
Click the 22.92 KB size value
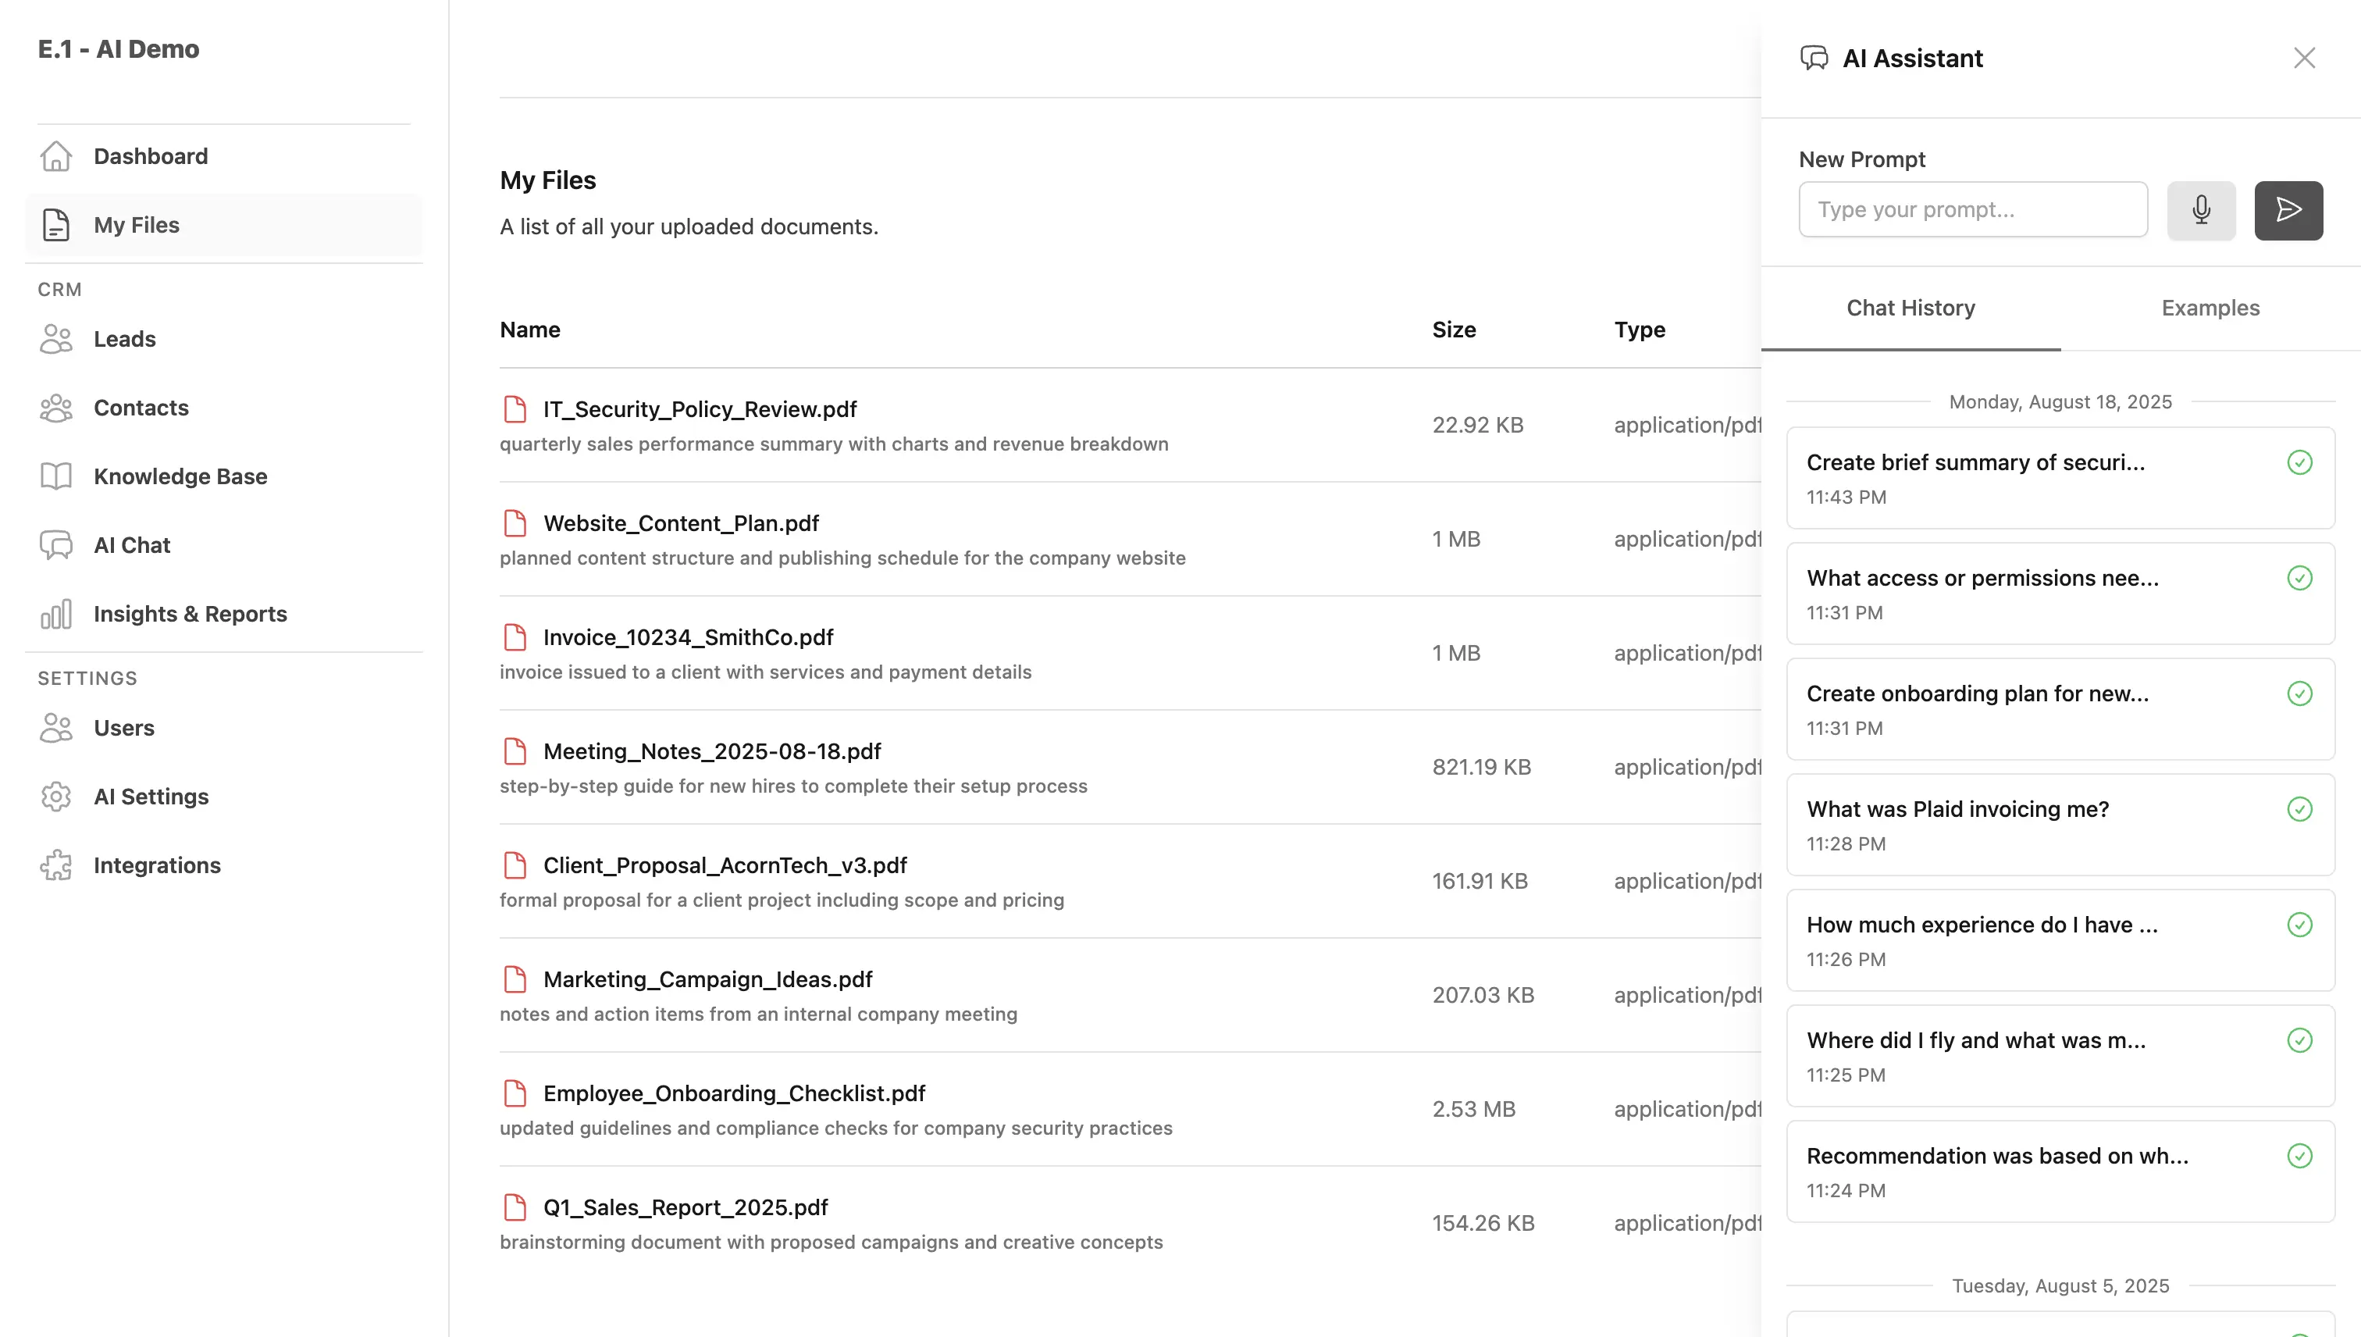coord(1478,425)
